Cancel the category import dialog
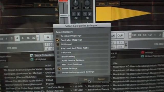164x92 pixels. [x=101, y=79]
